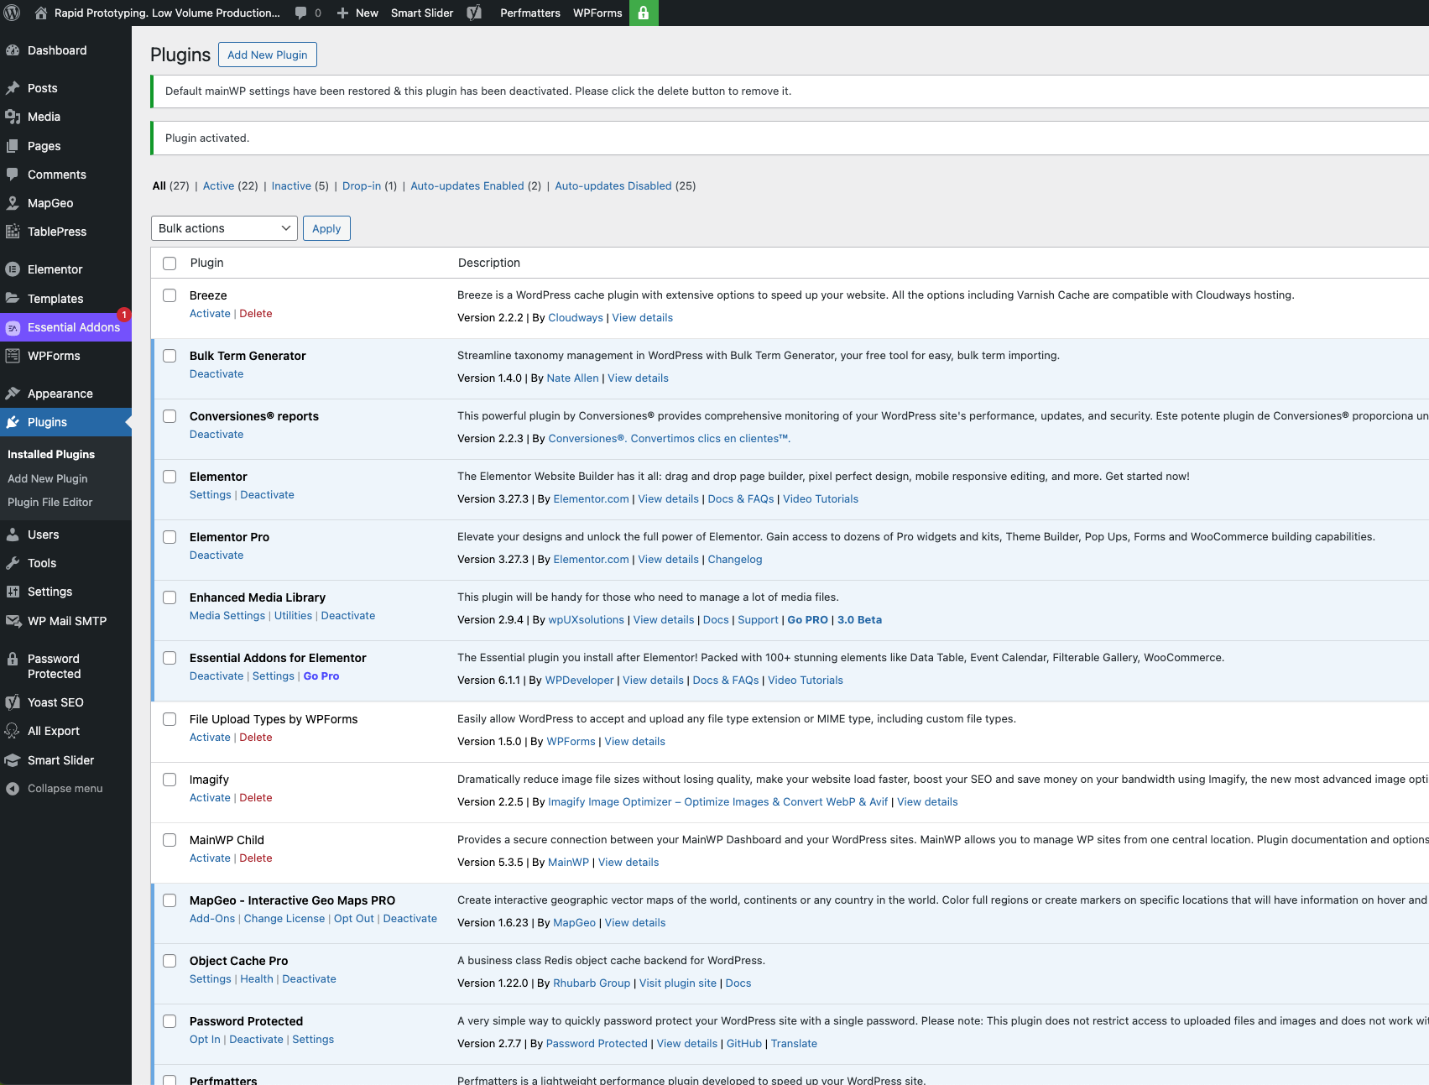Click the Plugins page heading
1429x1085 pixels.
pyautogui.click(x=180, y=55)
